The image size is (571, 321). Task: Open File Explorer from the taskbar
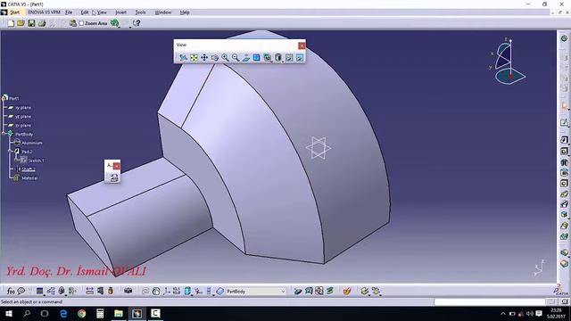pyautogui.click(x=119, y=313)
